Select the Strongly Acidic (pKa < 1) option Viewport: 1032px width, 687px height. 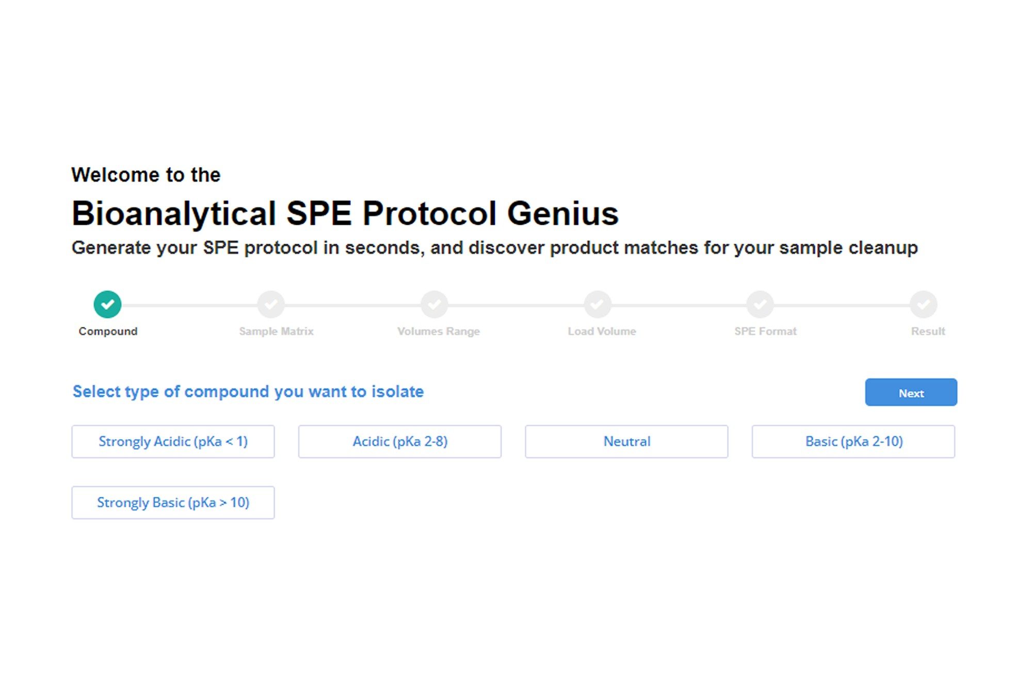click(173, 442)
